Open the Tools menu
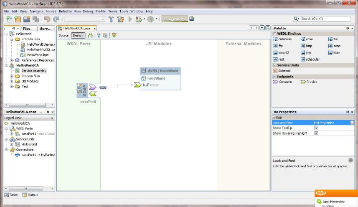The height and width of the screenshot is (207, 358). click(124, 11)
